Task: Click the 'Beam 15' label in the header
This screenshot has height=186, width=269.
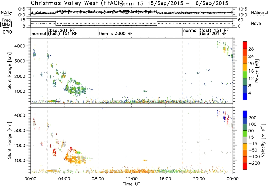Action: pyautogui.click(x=131, y=4)
